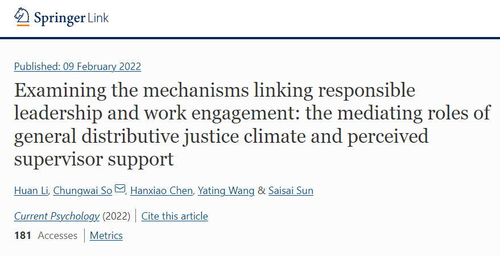Click the Cite this article link
The width and height of the screenshot is (500, 256).
[175, 216]
